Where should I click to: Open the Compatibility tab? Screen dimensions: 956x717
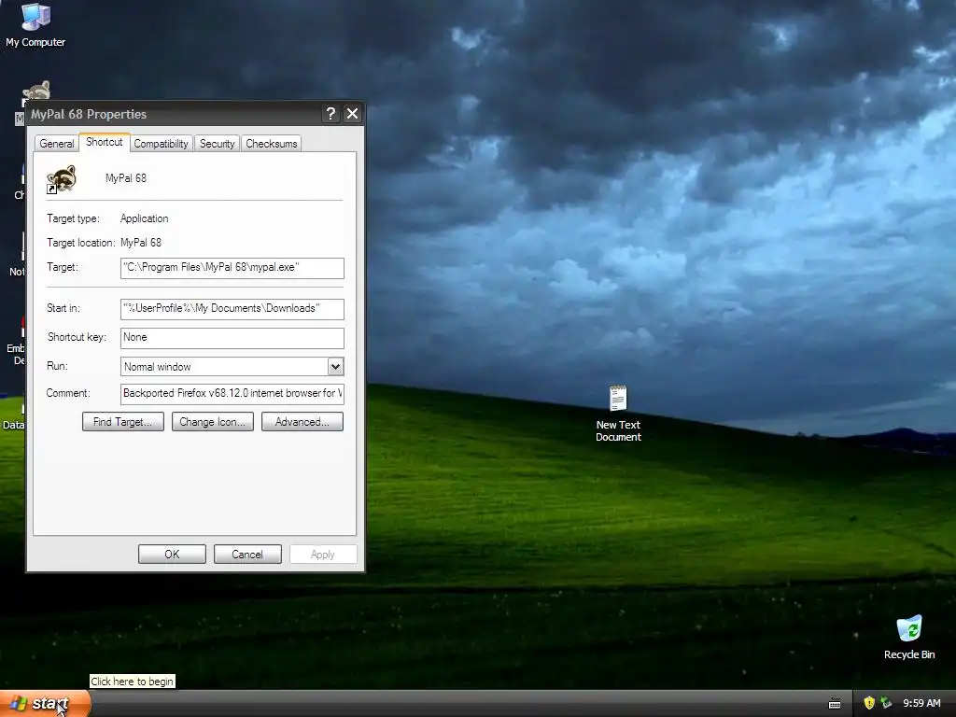click(161, 144)
